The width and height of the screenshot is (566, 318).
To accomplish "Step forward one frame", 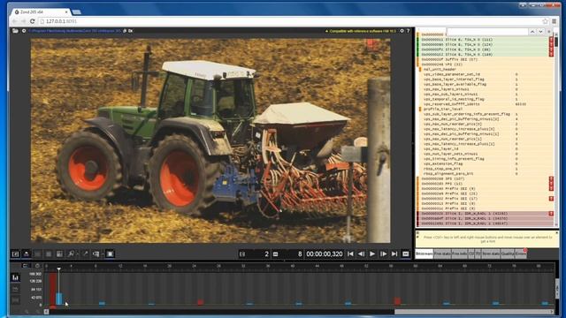I will point(383,254).
